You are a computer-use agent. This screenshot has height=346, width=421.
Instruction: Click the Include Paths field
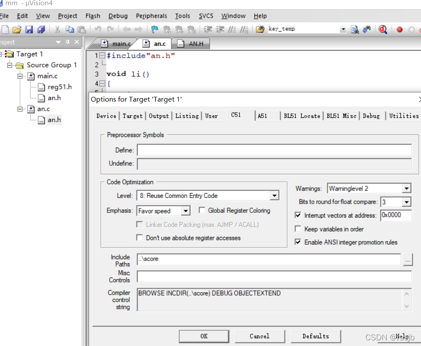coord(269,259)
